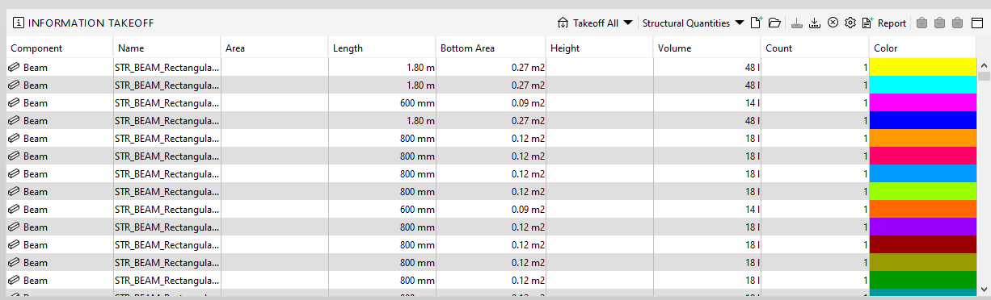The image size is (991, 300).
Task: Click 1.80 m length in the yellow row
Action: tap(420, 68)
